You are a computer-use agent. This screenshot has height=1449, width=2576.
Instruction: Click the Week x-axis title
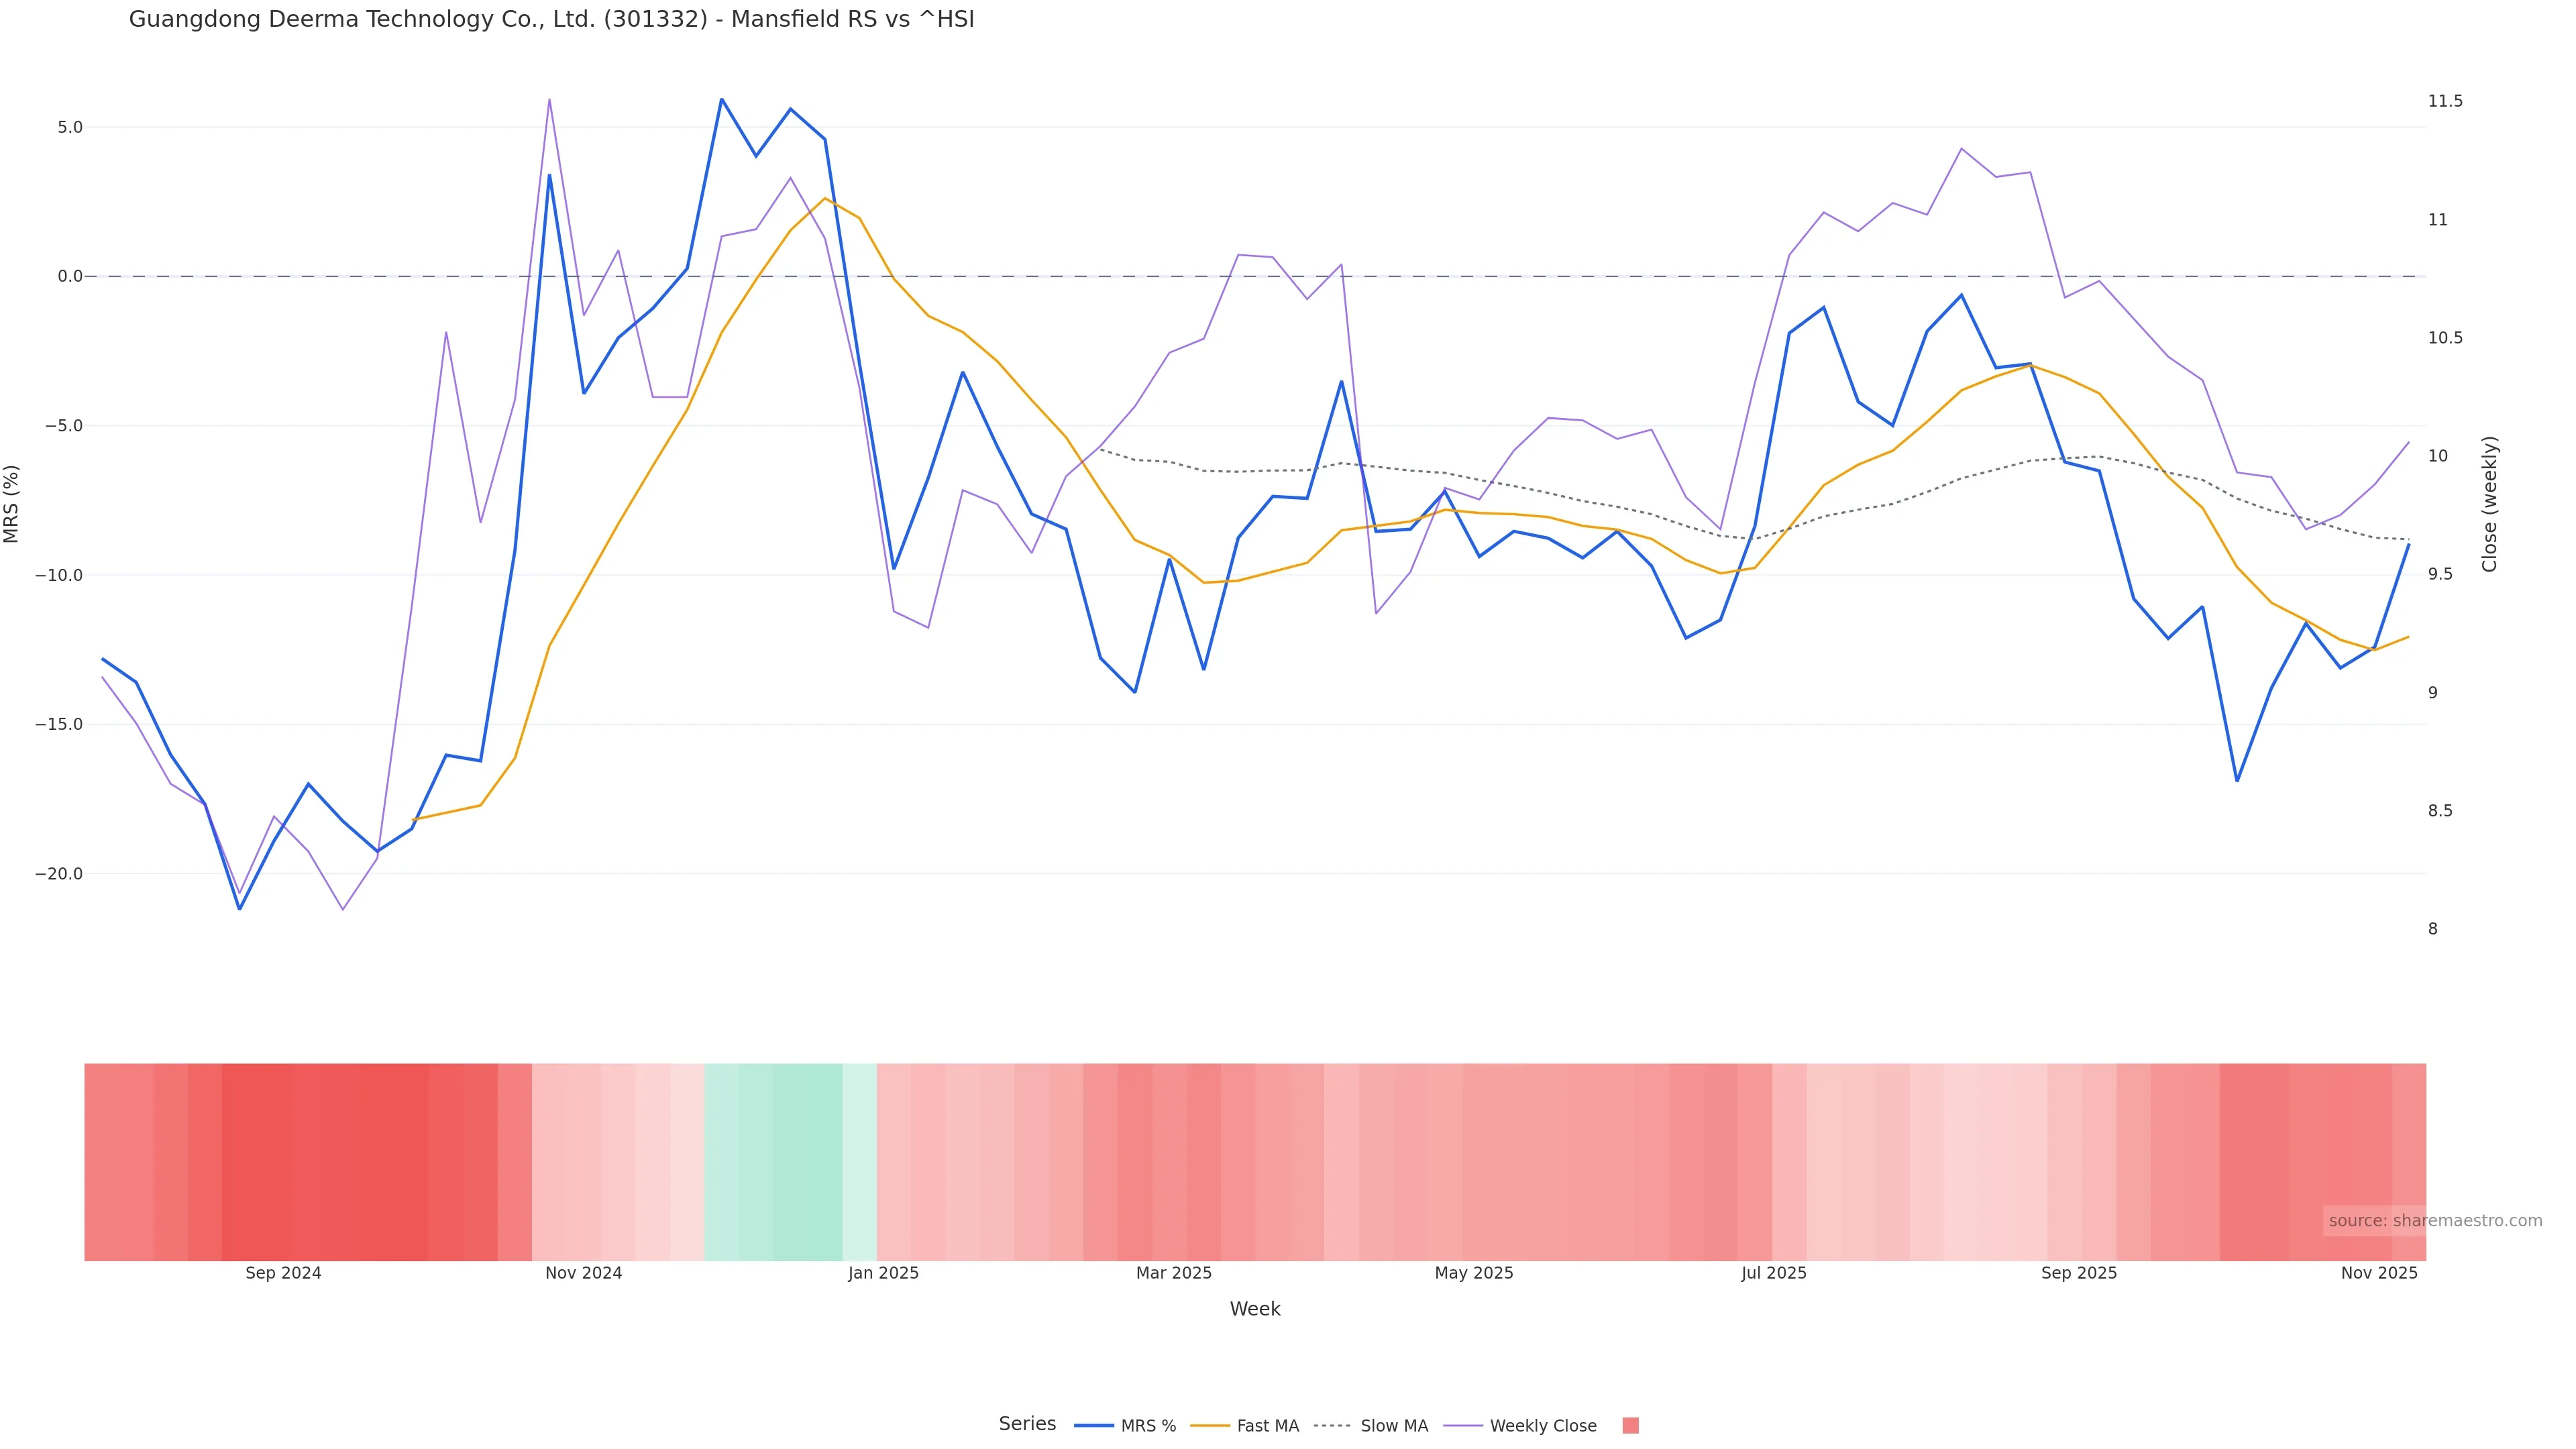[x=1254, y=1309]
